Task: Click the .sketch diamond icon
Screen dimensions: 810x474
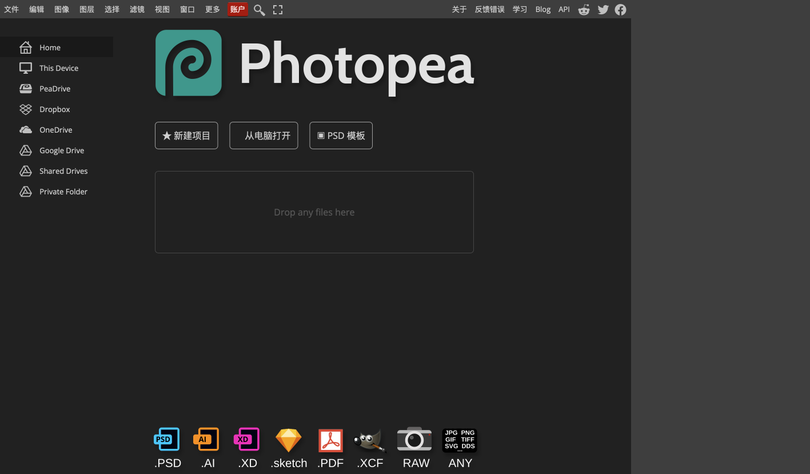Action: point(288,440)
